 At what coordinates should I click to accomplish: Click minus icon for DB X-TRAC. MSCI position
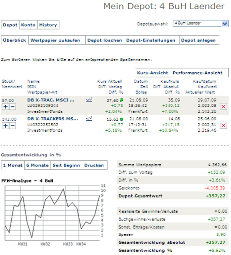(13, 106)
